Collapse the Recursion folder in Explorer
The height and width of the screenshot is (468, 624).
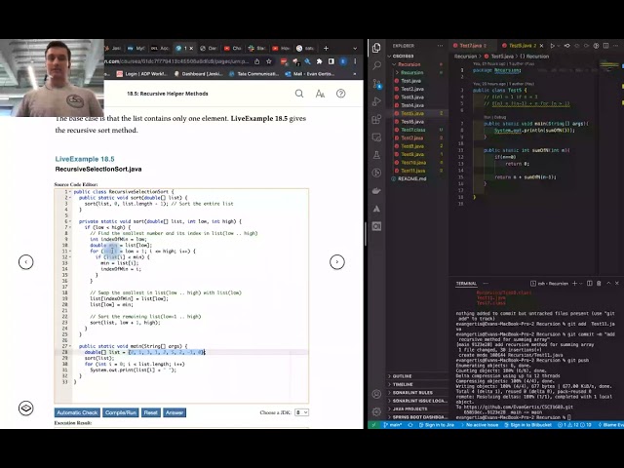(416, 64)
